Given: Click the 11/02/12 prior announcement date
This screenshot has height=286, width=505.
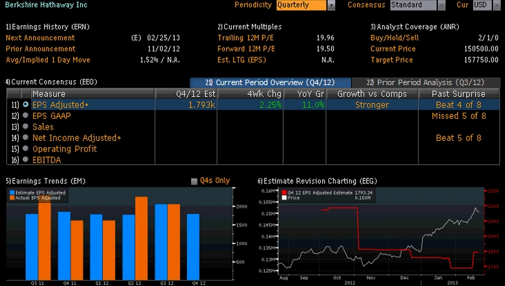Looking at the screenshot, I should click(x=164, y=49).
